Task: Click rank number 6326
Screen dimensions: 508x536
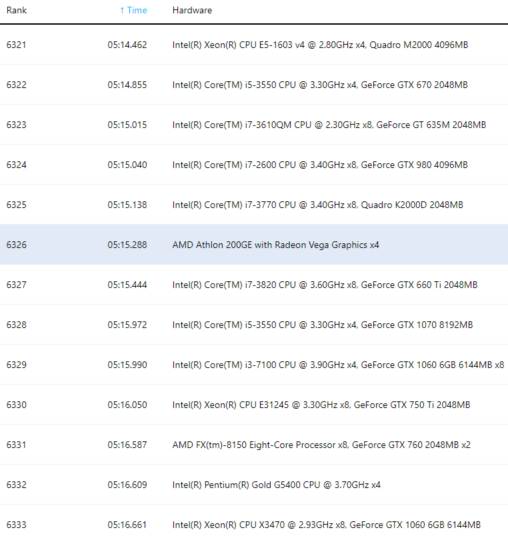Action: (17, 245)
